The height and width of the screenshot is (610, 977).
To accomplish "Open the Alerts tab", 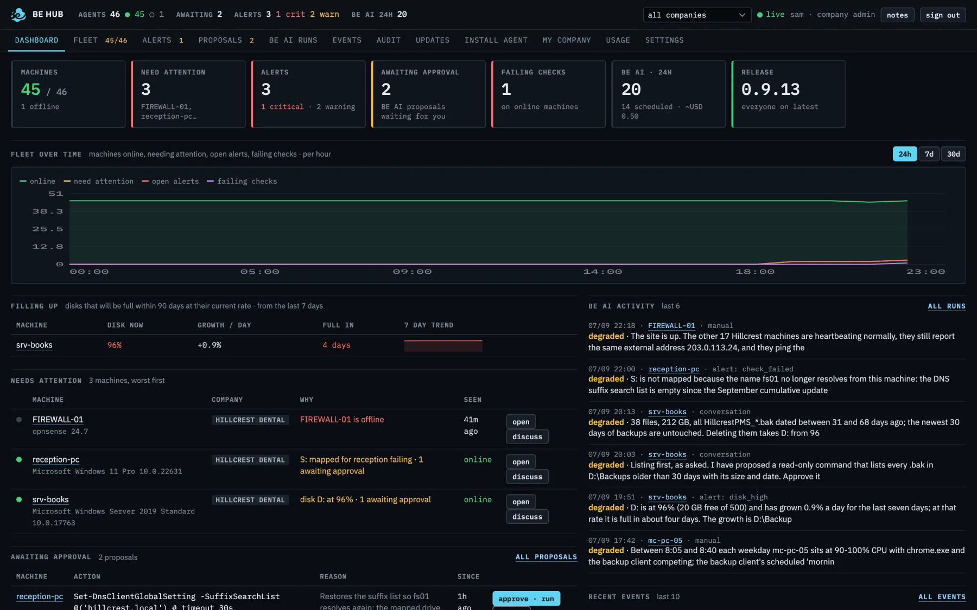I will 163,40.
